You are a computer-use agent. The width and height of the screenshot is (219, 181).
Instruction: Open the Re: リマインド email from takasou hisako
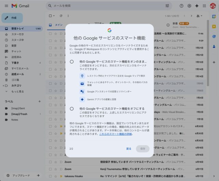click(x=142, y=176)
